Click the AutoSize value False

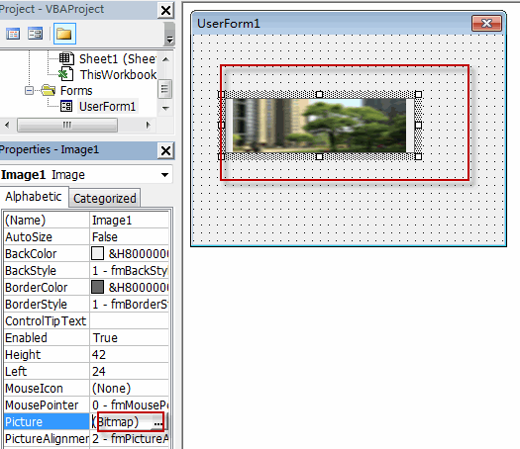pos(130,237)
